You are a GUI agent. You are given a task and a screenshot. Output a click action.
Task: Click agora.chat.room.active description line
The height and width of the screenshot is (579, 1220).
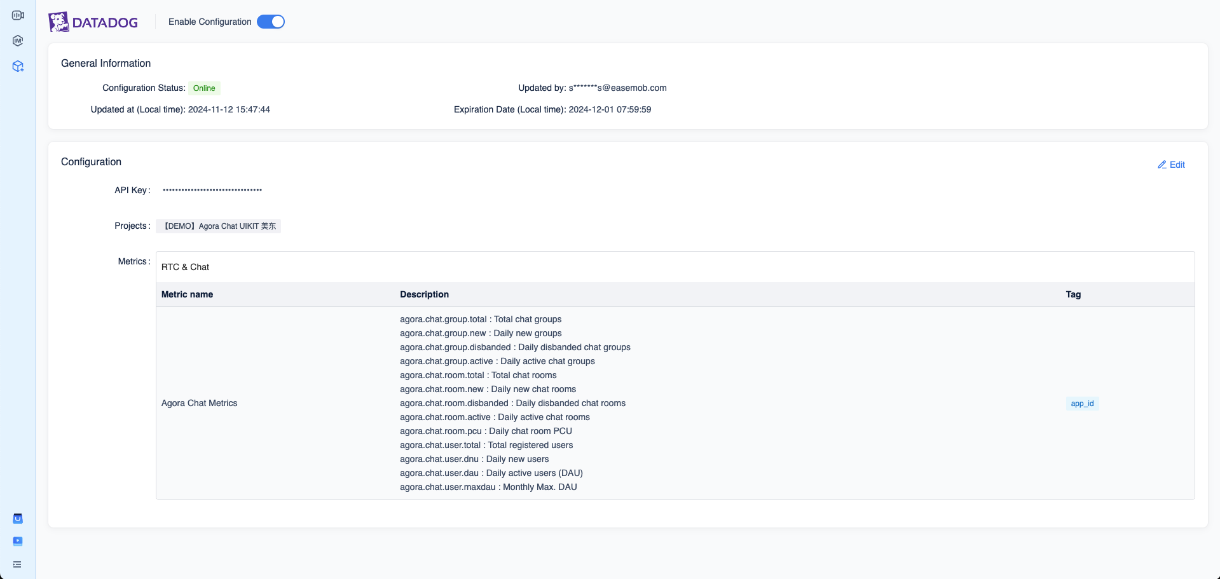tap(495, 417)
